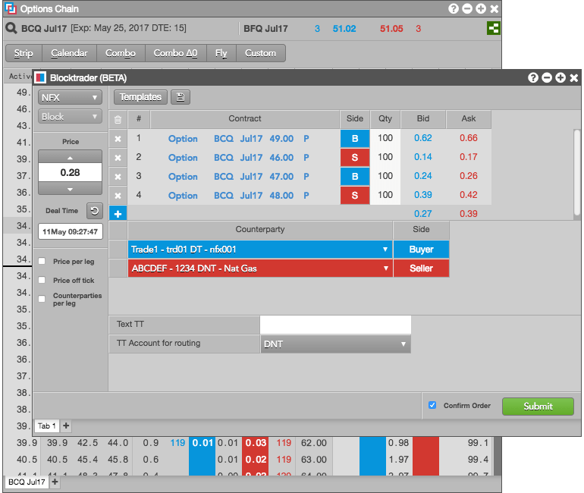
Task: Remove leg 1 with its X icon
Action: pyautogui.click(x=118, y=139)
